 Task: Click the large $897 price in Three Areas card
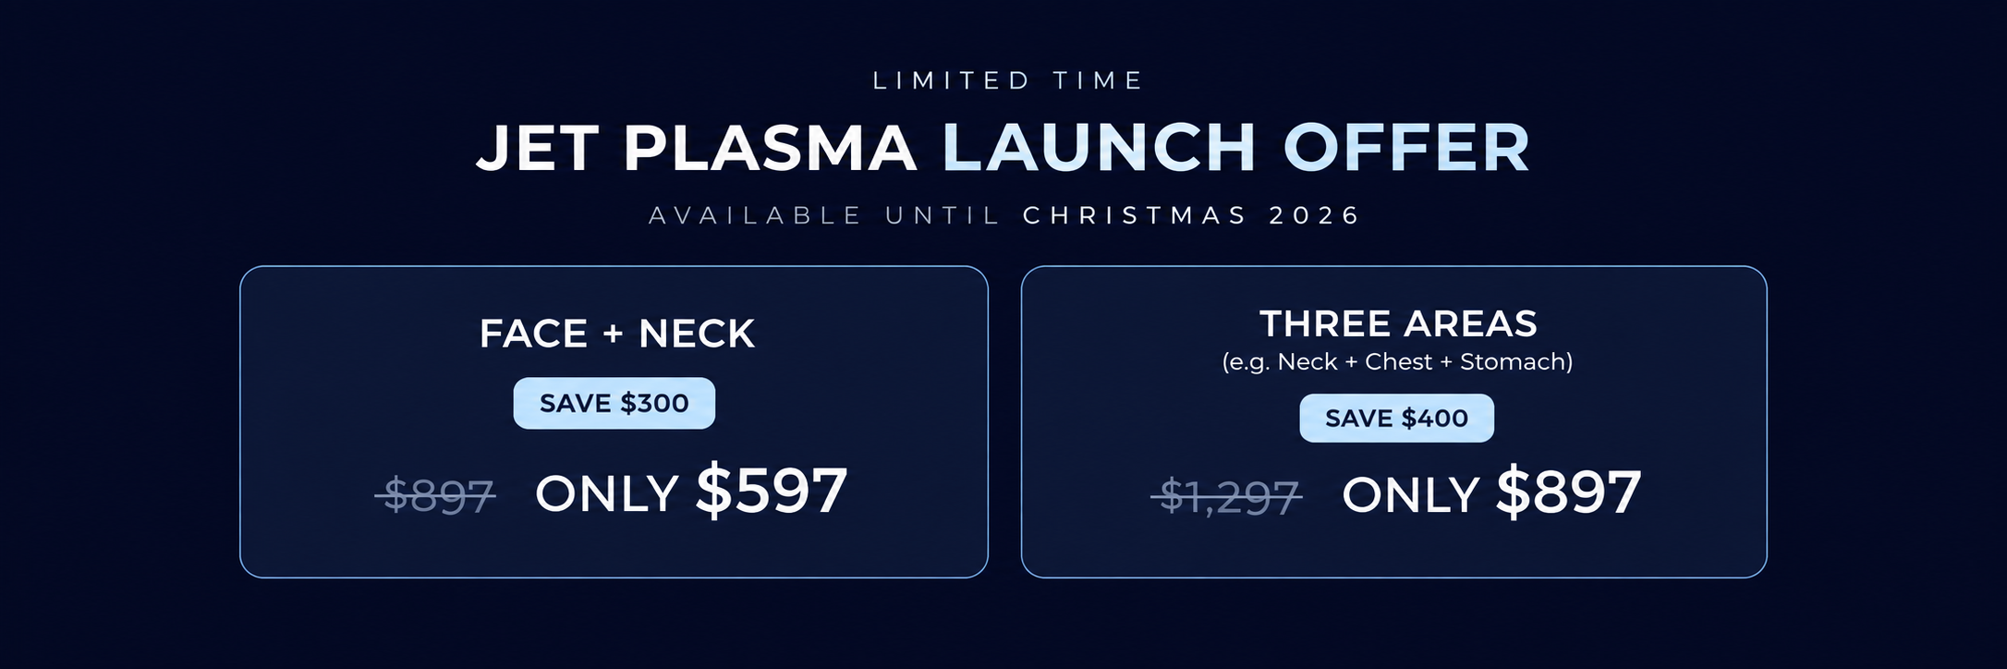click(x=1569, y=493)
